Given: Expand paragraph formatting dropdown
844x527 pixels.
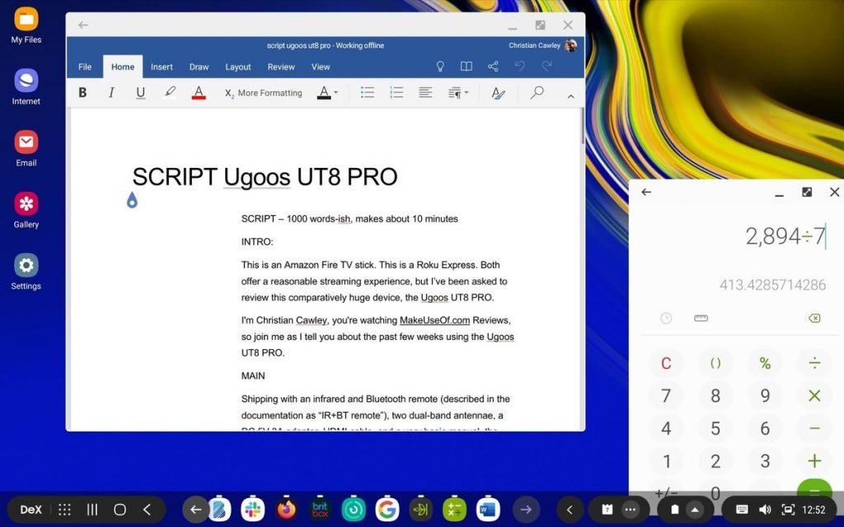Looking at the screenshot, I should point(458,93).
